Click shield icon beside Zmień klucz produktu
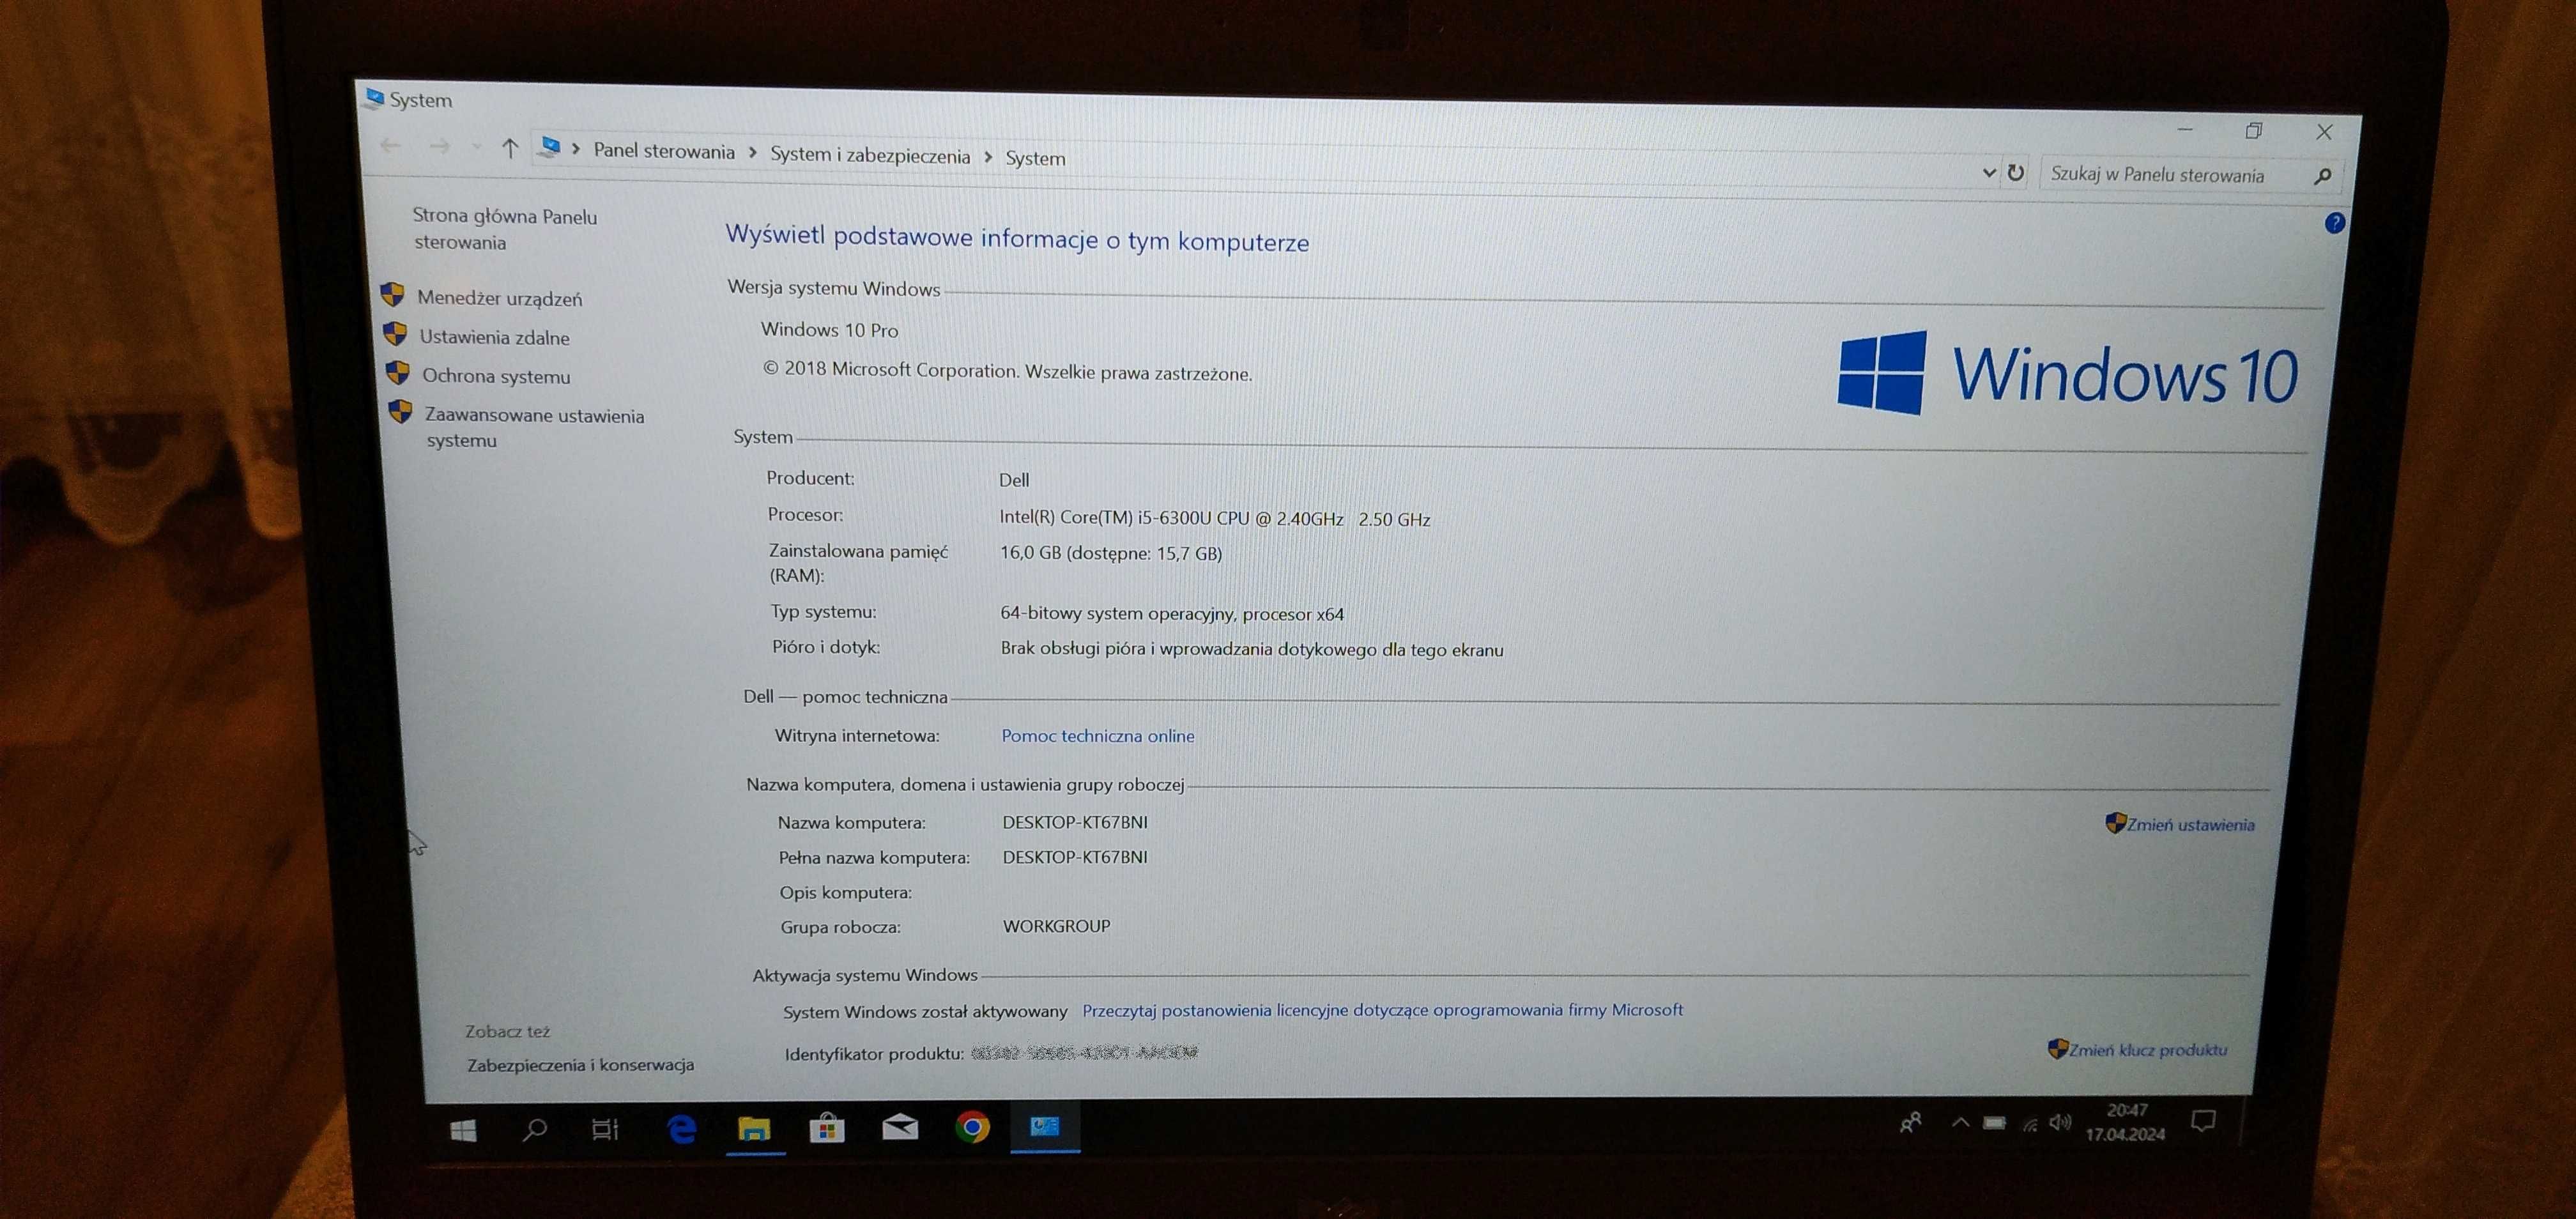The width and height of the screenshot is (2576, 1219). [2057, 1049]
